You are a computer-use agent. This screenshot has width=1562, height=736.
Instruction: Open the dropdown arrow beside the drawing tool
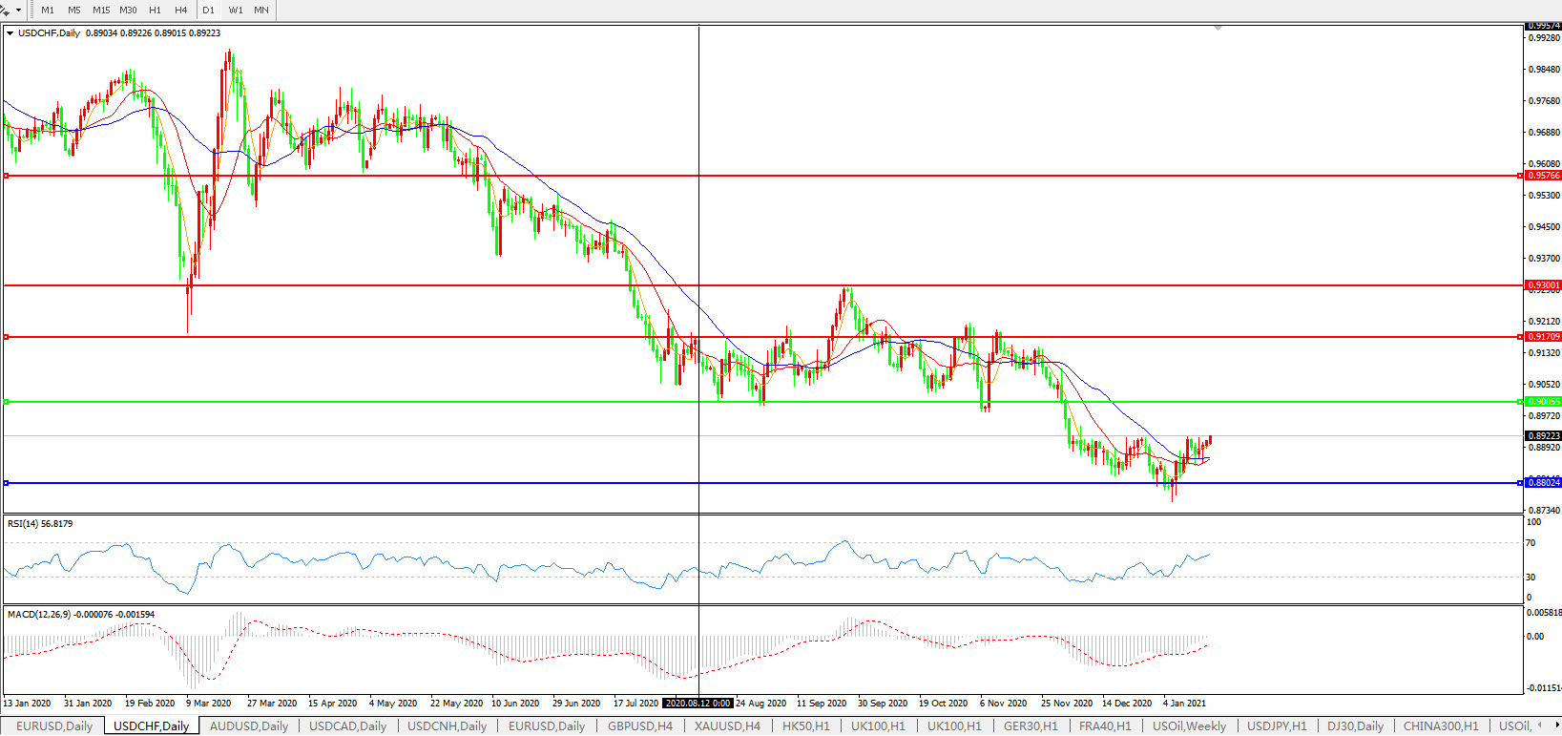coord(18,10)
